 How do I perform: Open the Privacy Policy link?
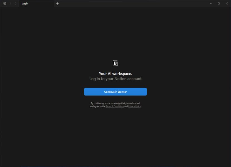click(134, 106)
